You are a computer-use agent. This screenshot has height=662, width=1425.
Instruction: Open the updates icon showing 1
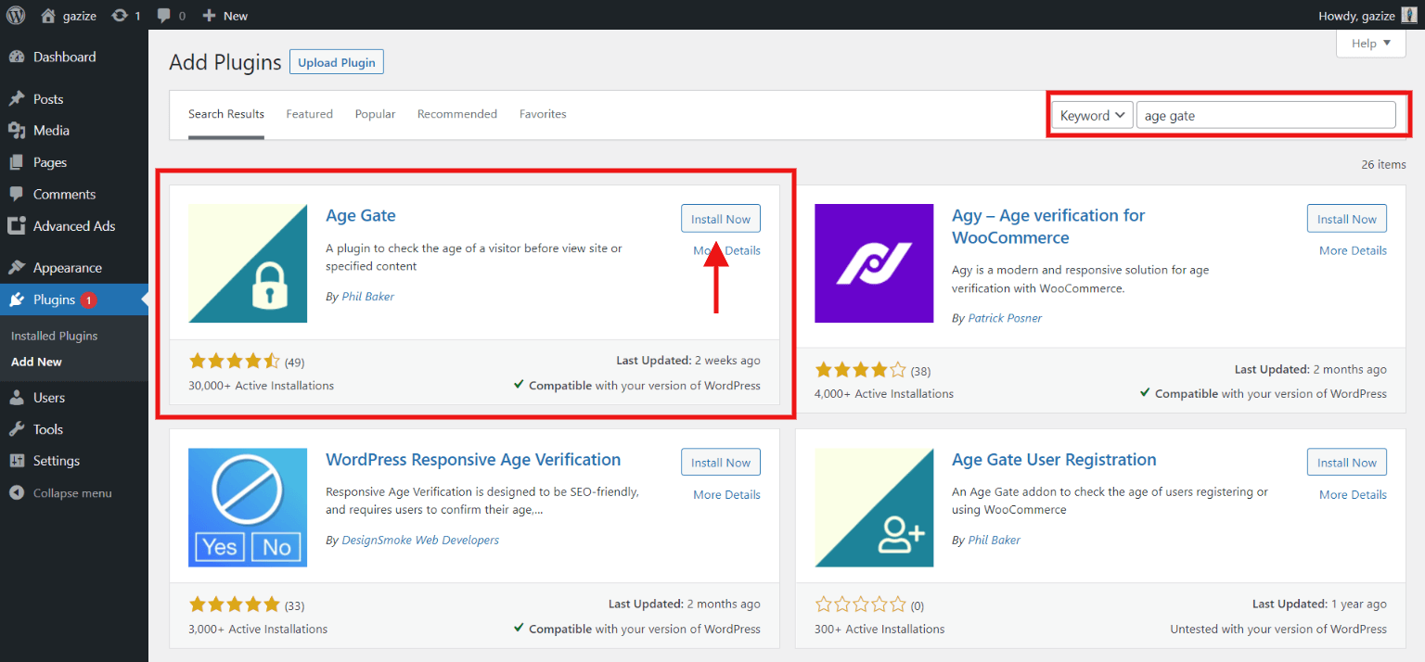point(125,15)
